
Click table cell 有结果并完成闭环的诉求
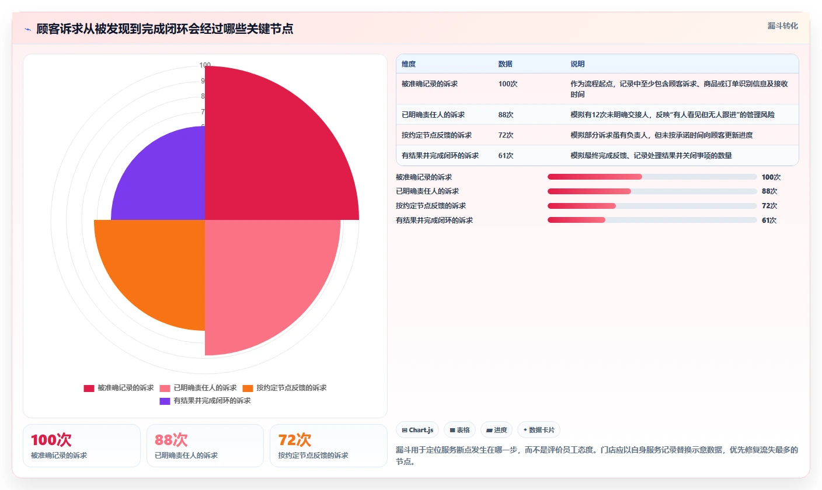(440, 156)
